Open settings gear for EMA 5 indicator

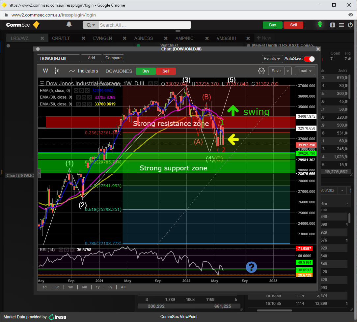pos(82,90)
